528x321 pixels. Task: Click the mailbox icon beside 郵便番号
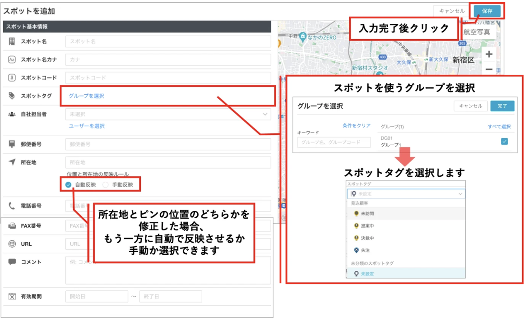[12, 144]
